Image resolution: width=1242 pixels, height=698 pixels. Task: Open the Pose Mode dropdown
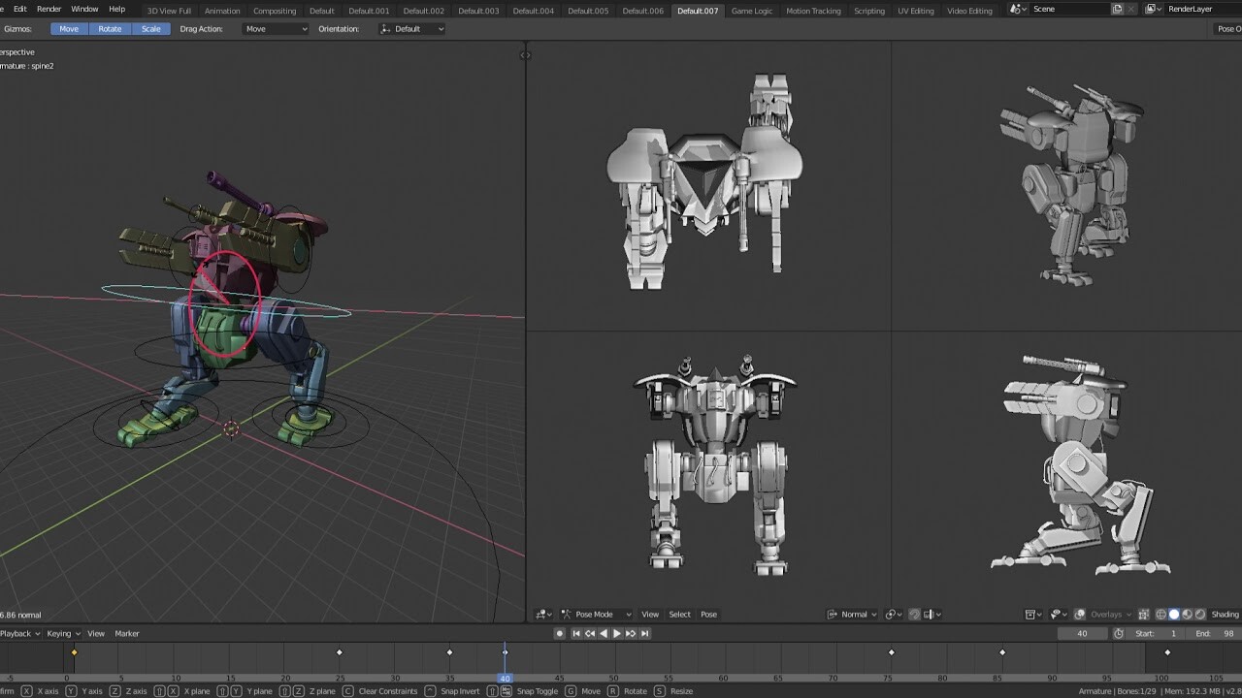pyautogui.click(x=595, y=614)
